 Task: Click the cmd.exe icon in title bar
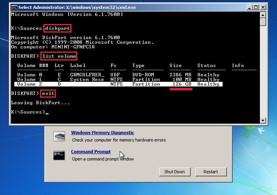coord(14,7)
